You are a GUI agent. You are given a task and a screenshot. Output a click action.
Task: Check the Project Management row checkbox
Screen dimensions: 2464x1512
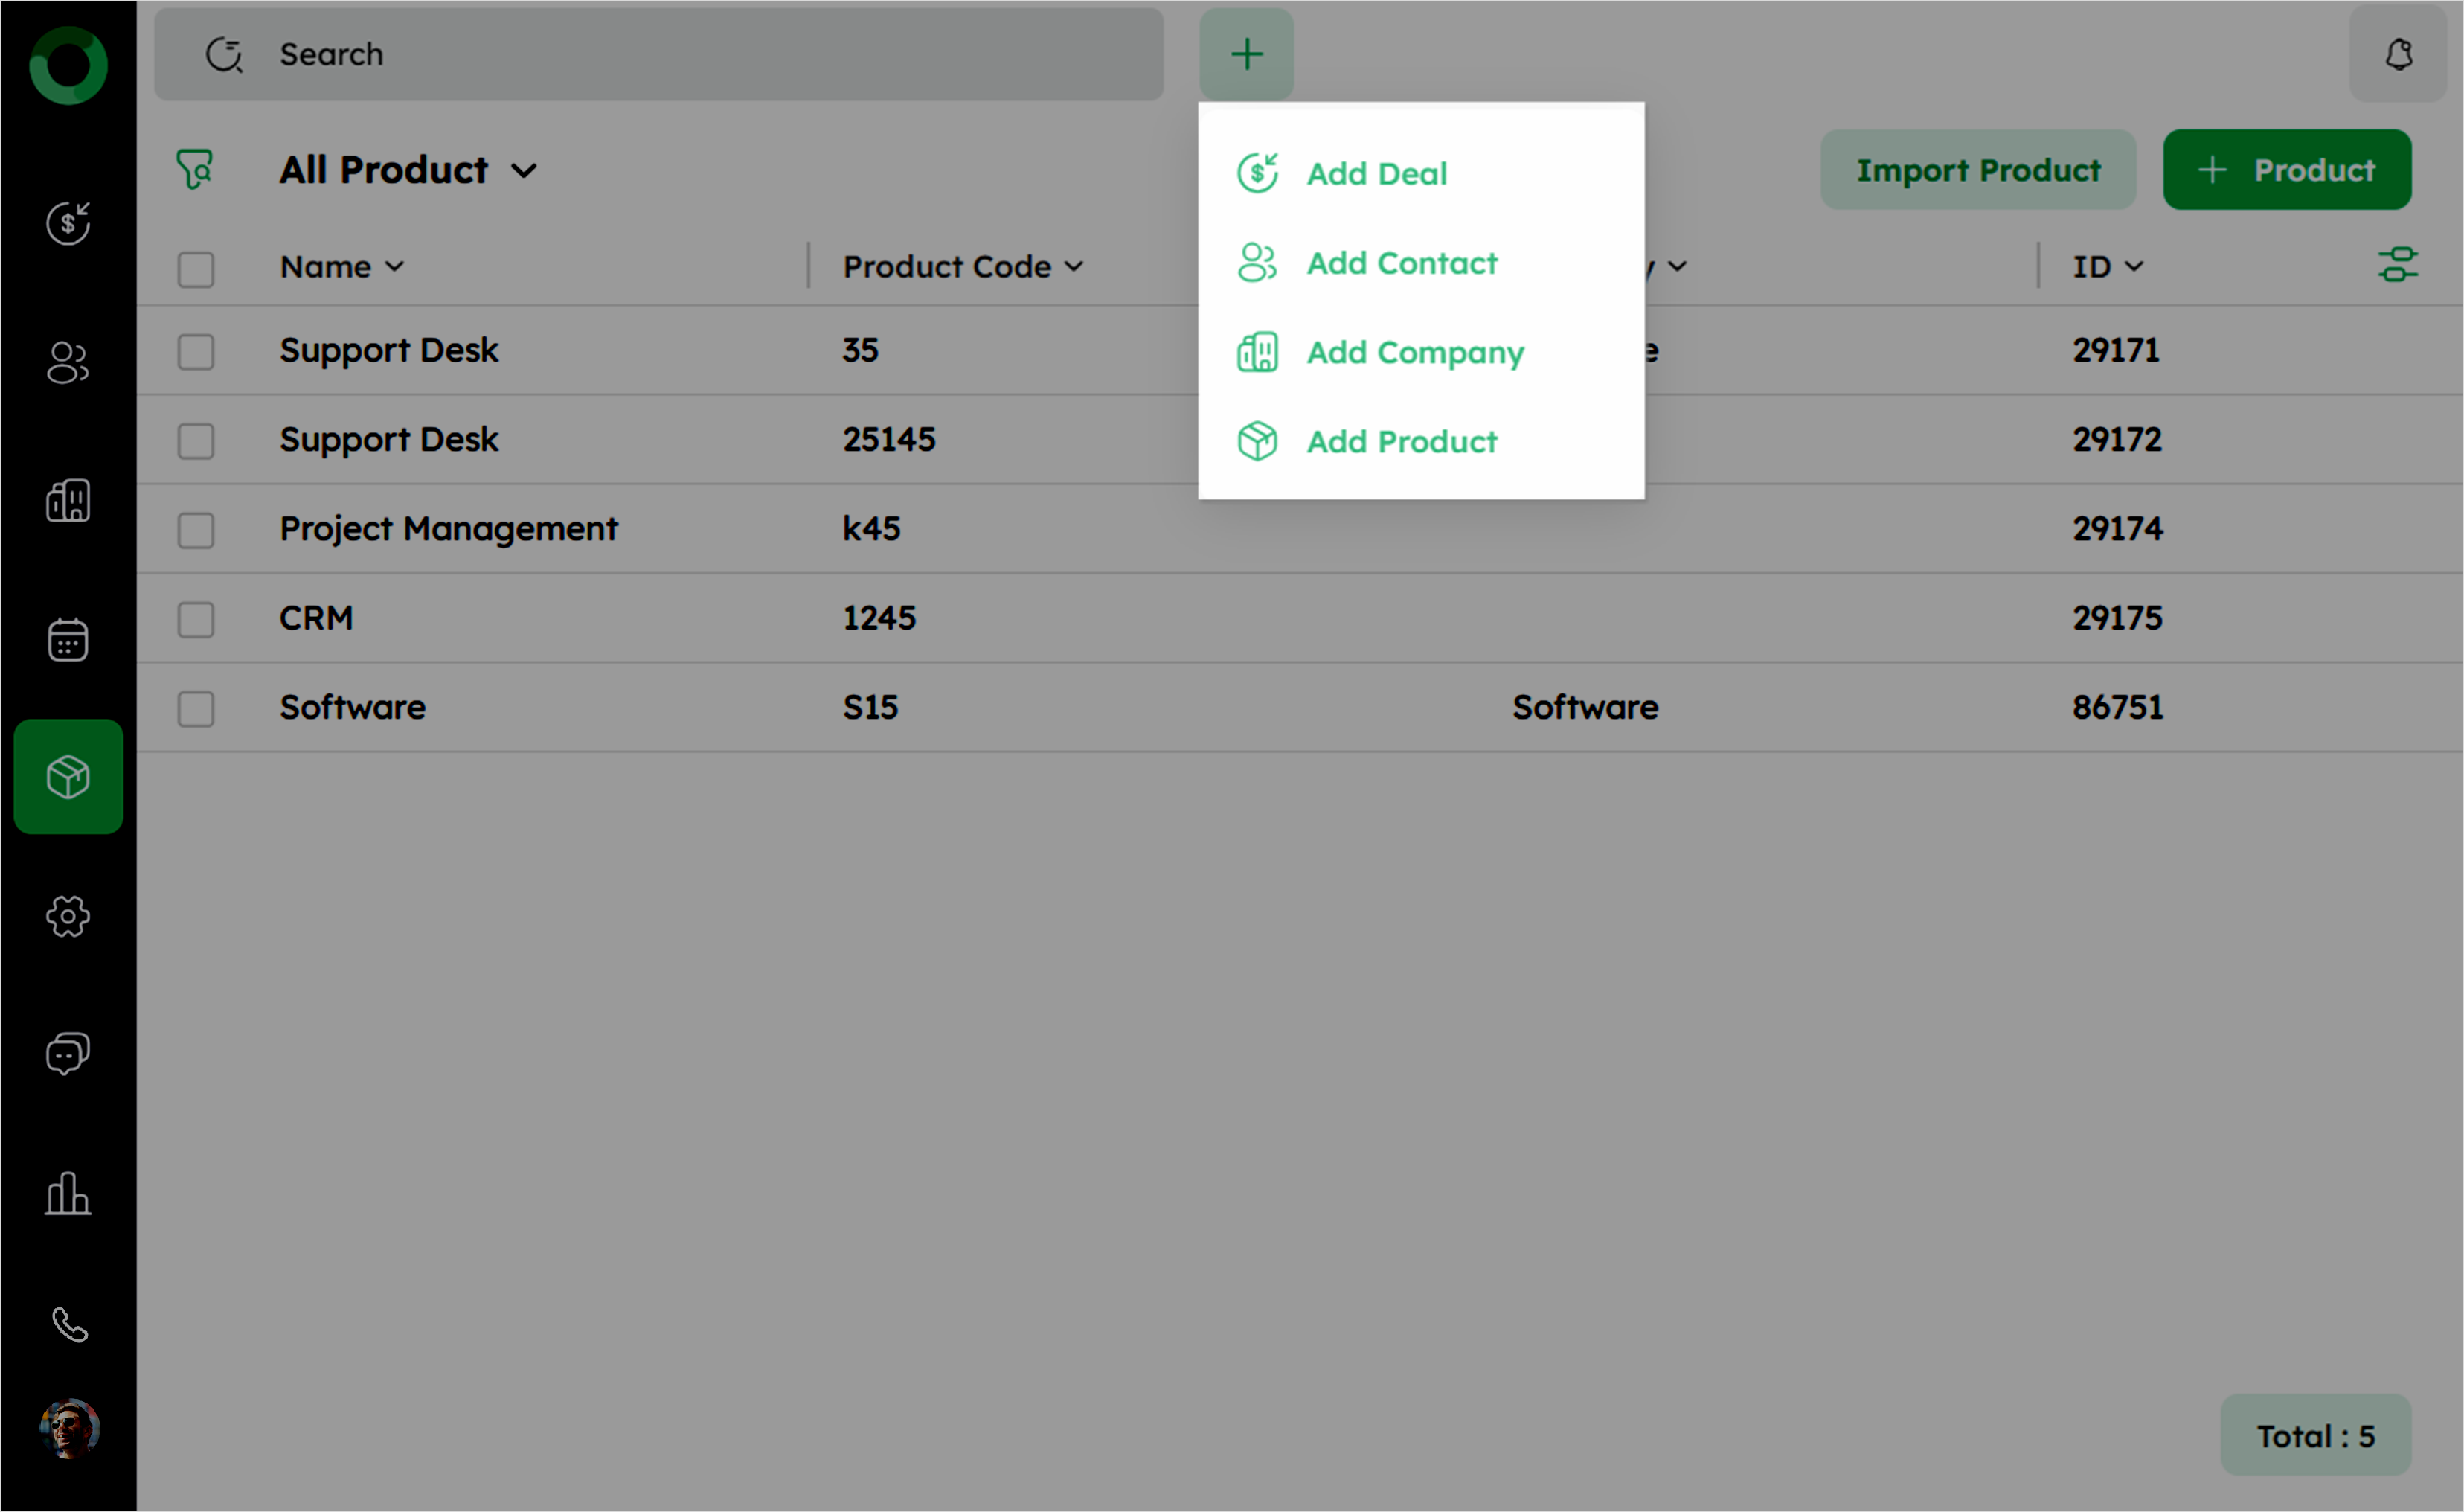coord(196,530)
